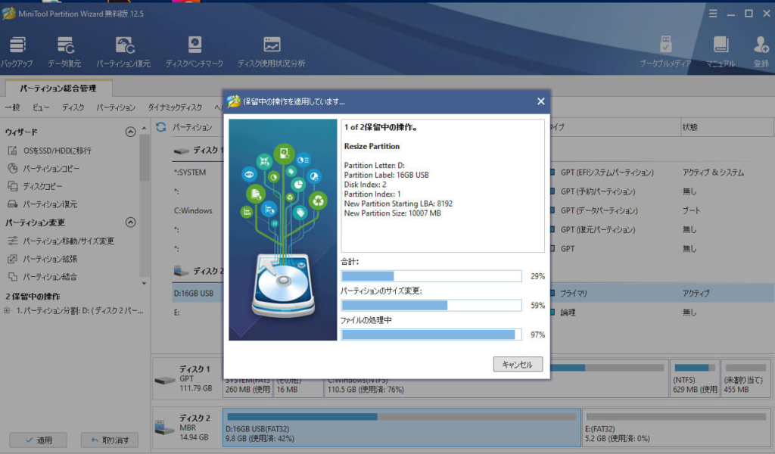This screenshot has height=454, width=775.
Task: Open the マニュアル manual
Action: click(x=721, y=52)
